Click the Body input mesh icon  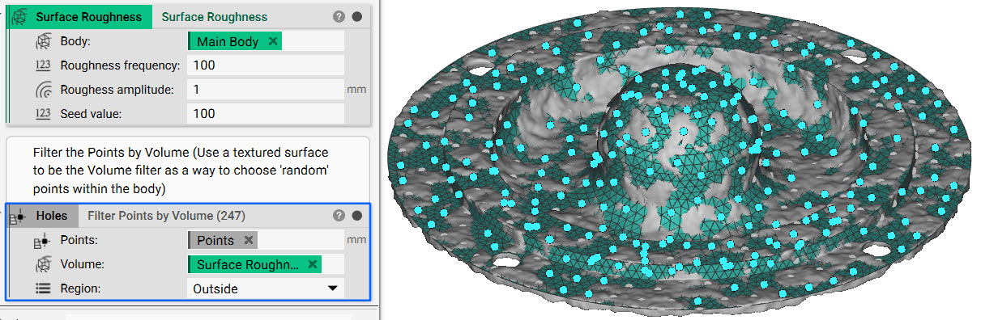[x=43, y=41]
